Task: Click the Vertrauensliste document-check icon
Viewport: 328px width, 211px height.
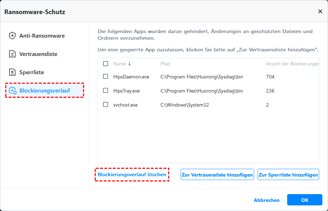Action: (12, 54)
